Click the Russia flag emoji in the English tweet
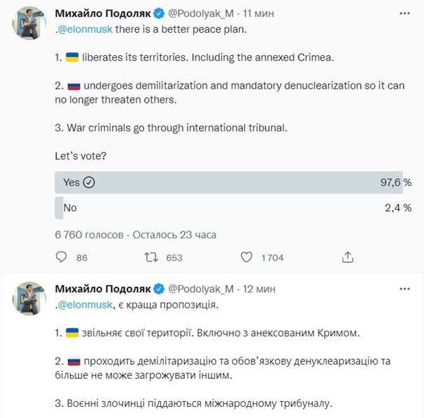Screen dimensions: 427x418 (x=72, y=87)
